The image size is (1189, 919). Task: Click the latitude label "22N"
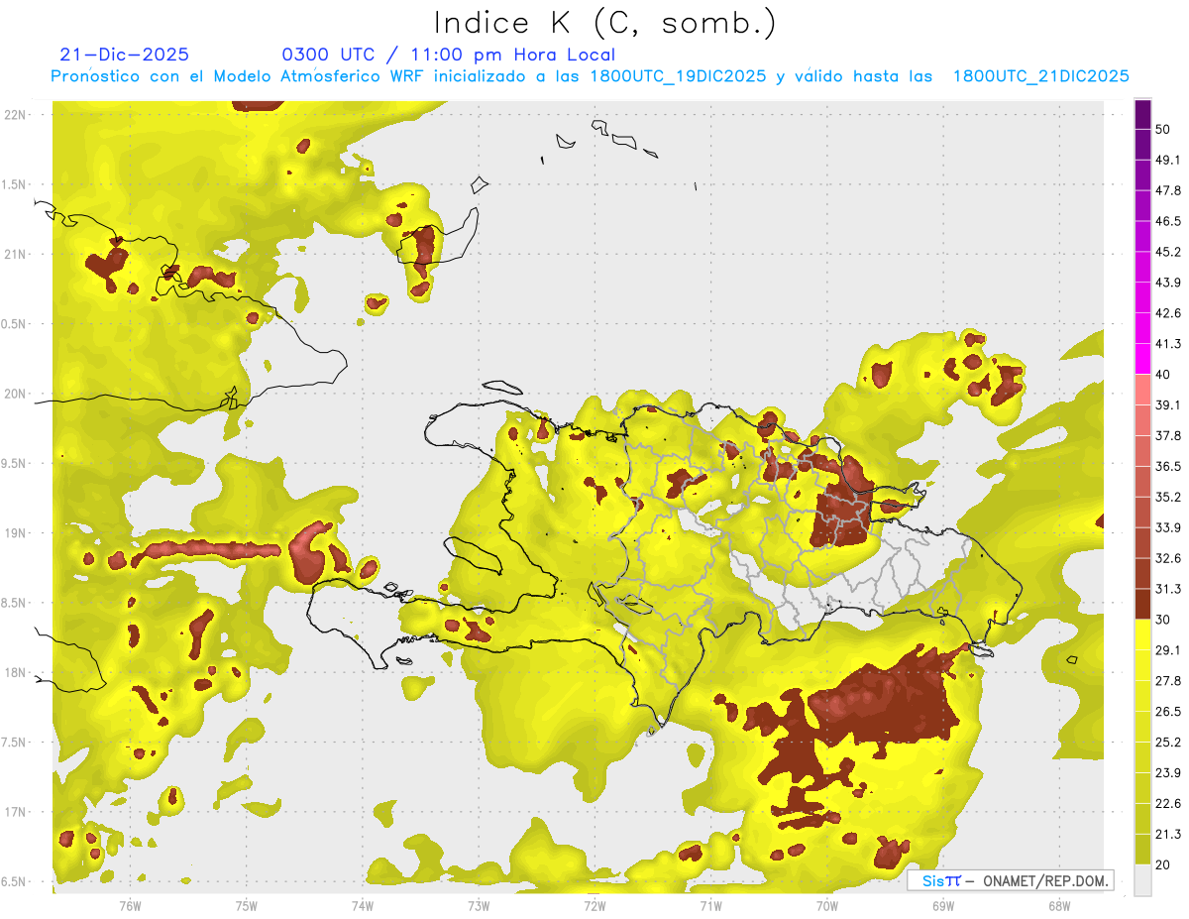click(16, 115)
